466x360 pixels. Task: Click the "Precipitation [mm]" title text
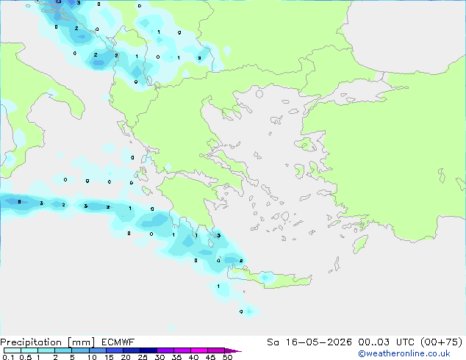(47, 342)
